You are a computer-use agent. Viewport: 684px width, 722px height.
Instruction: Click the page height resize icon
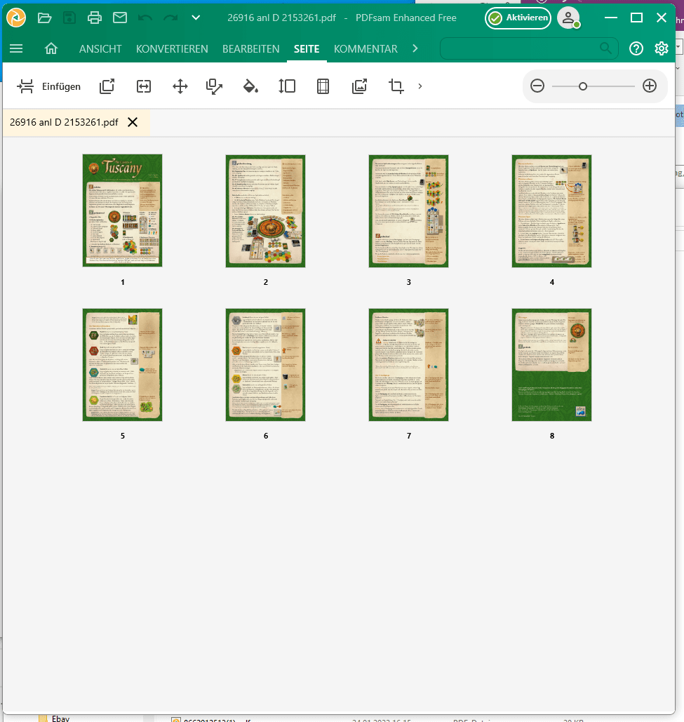[x=287, y=86]
